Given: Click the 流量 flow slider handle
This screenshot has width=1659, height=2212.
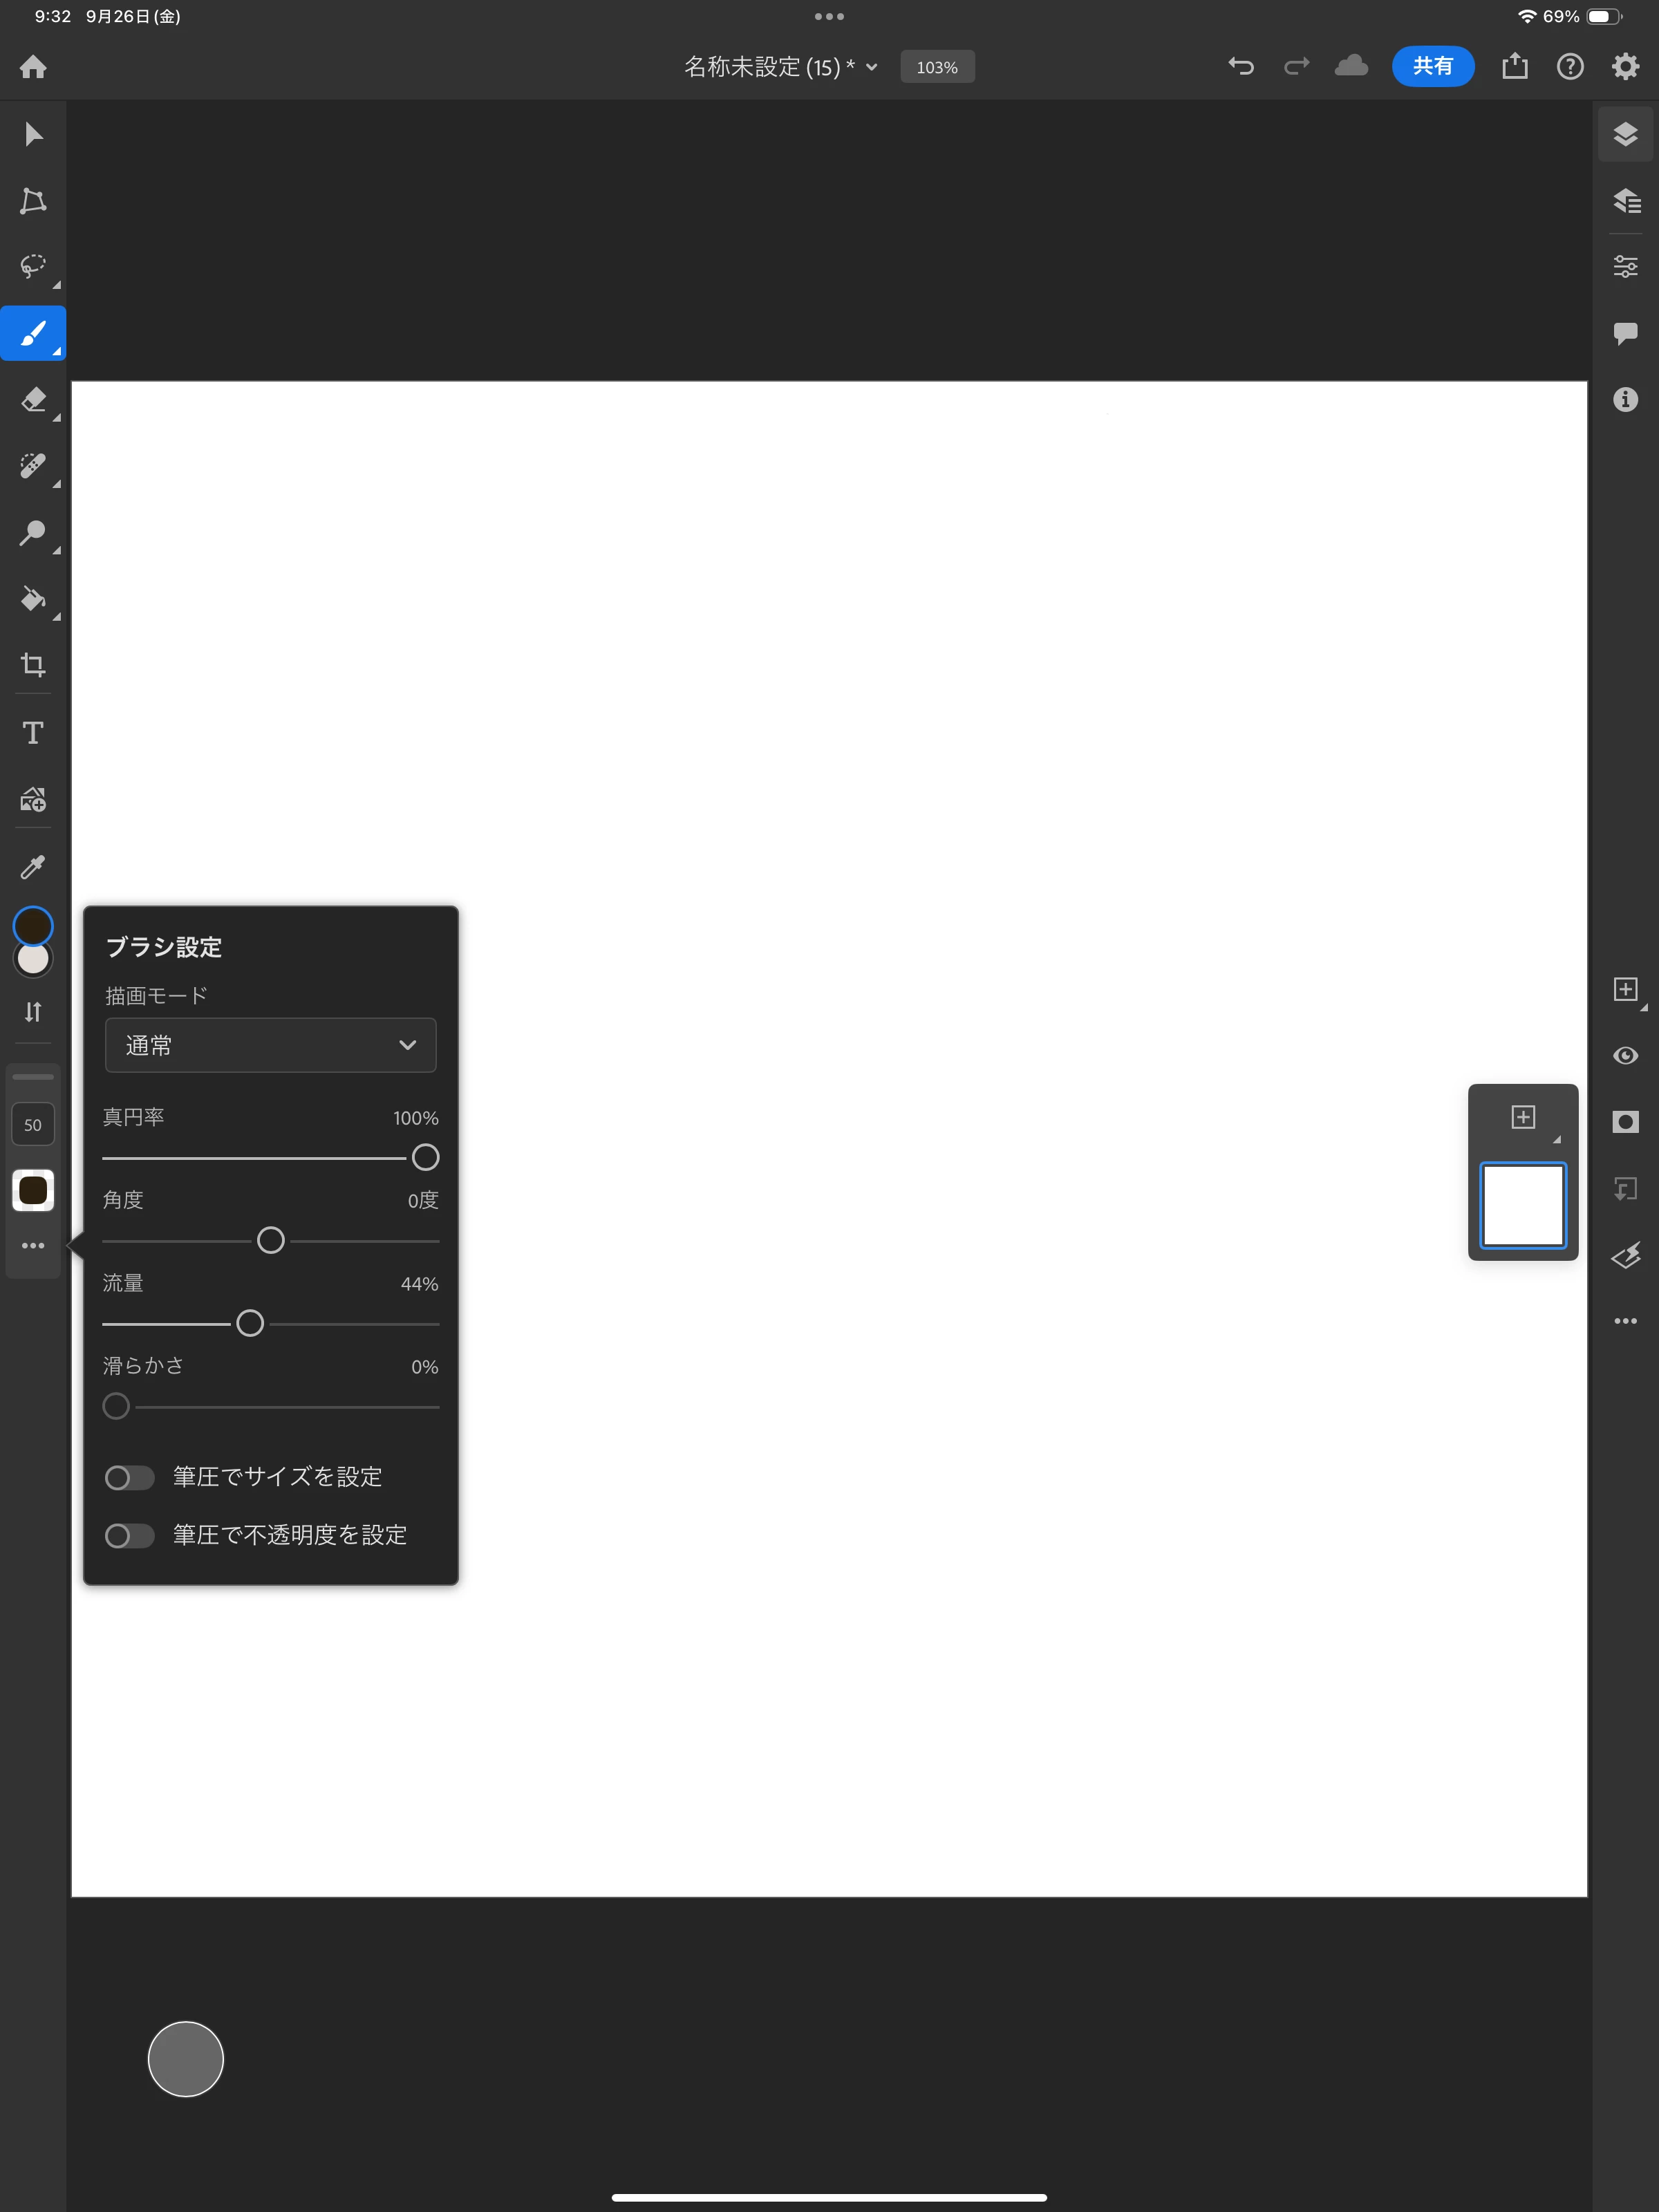Looking at the screenshot, I should click(250, 1323).
